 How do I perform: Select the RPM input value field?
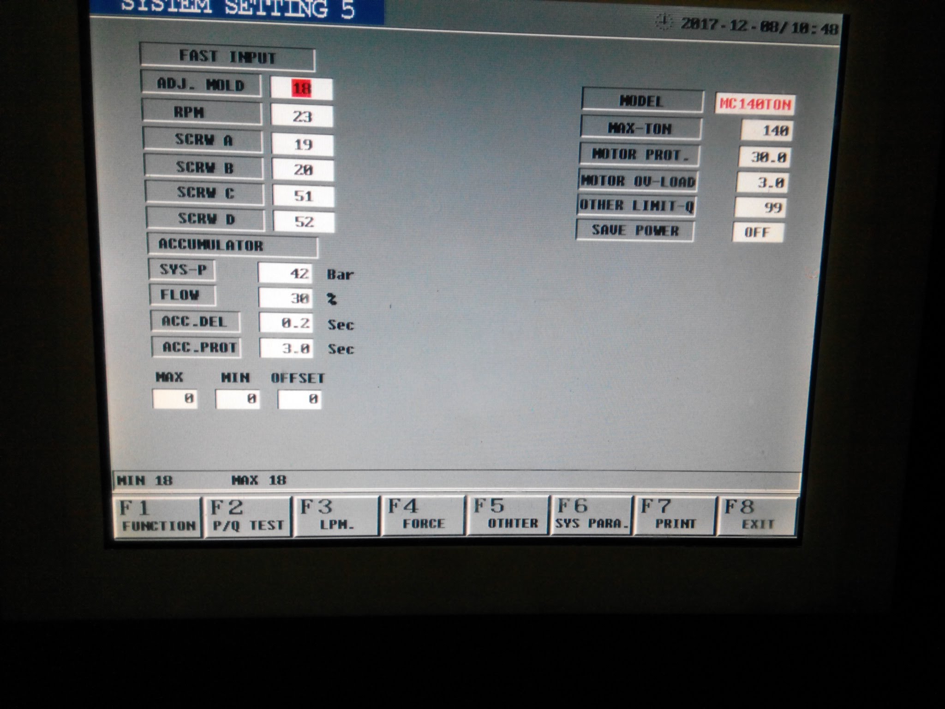click(x=302, y=116)
